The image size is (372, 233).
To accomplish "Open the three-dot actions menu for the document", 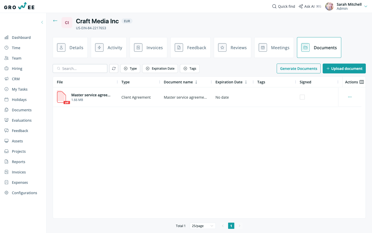I will click(x=350, y=97).
